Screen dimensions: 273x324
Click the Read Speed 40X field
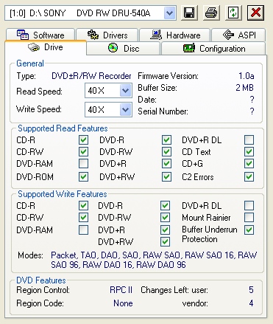[x=108, y=91]
